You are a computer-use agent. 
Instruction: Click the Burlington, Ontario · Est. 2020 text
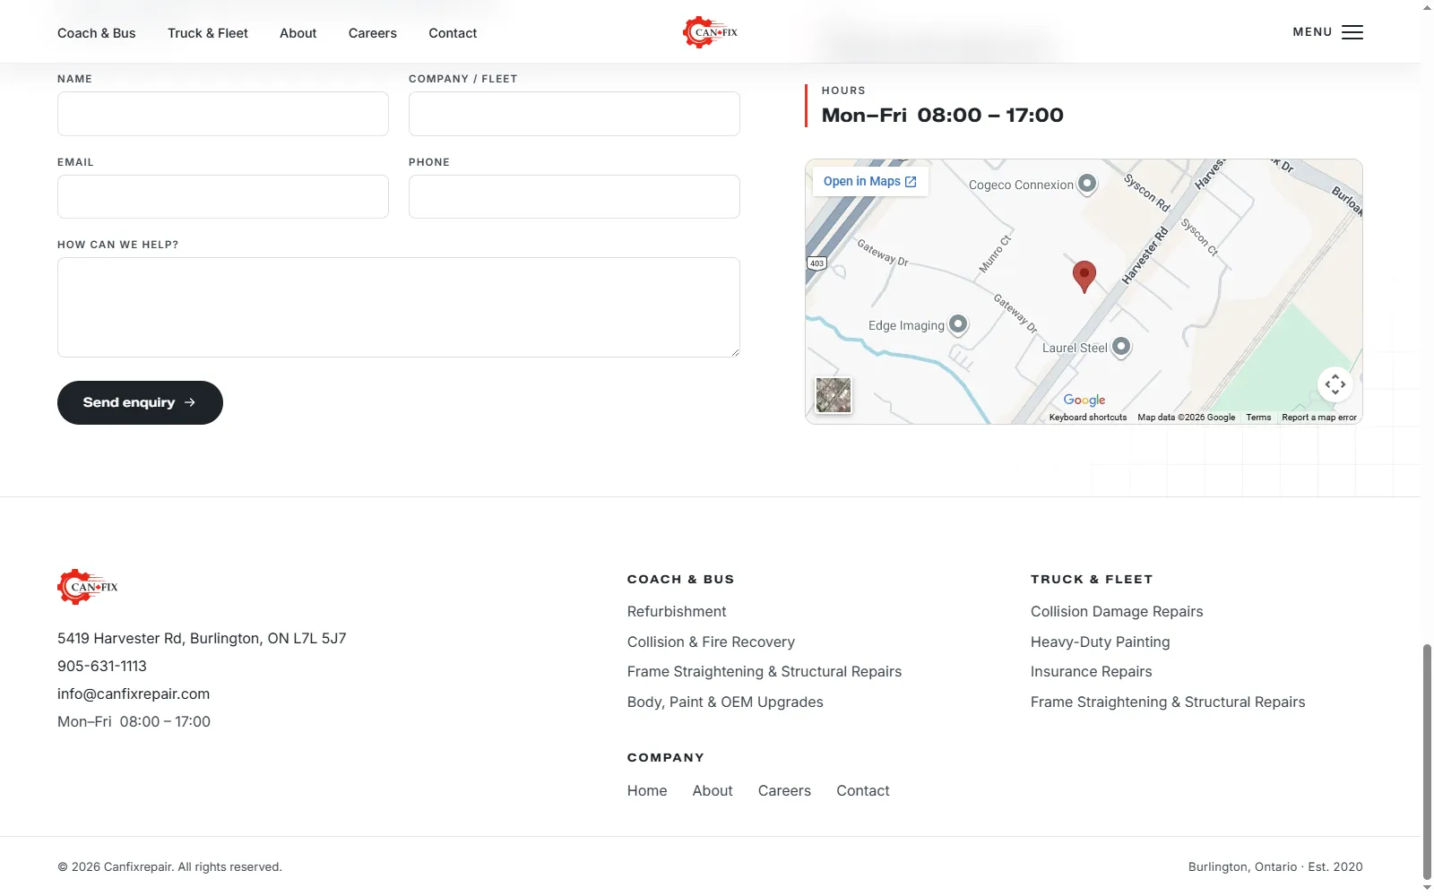[1275, 867]
